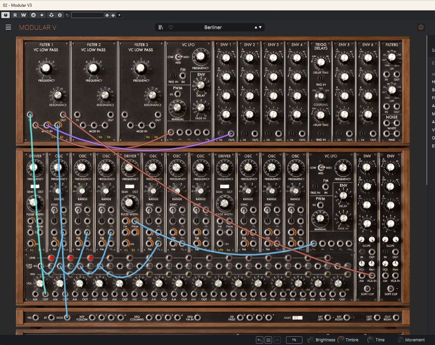Select previous preset with up triangle
Screen dimensions: 435x345
[x=256, y=27]
